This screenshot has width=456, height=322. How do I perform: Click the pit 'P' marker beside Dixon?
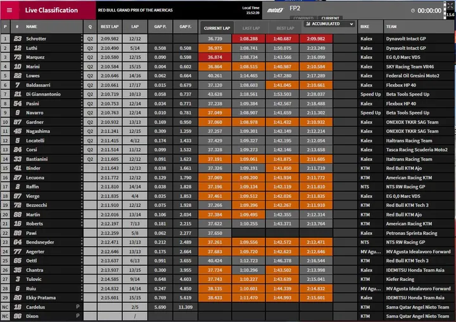click(78, 316)
